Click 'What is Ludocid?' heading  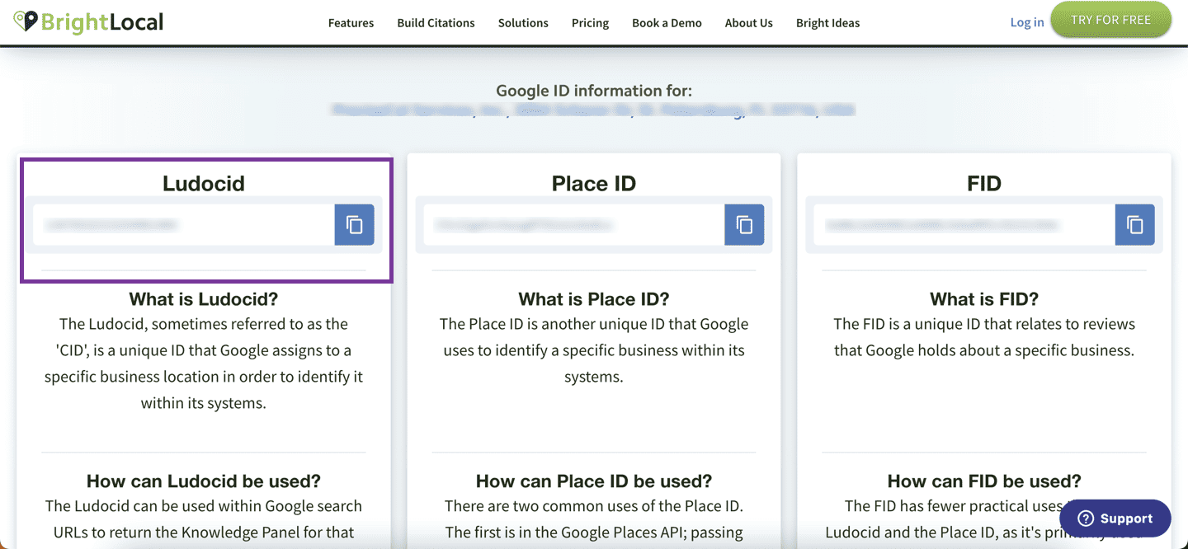tap(204, 298)
